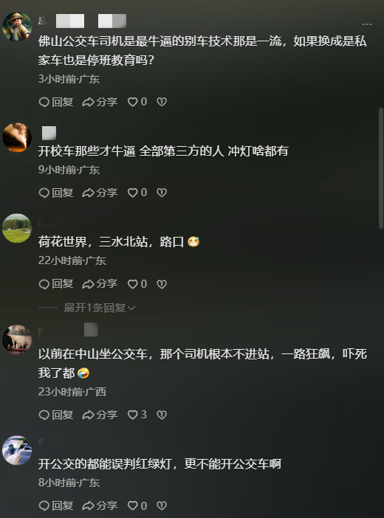Open the fisherman cartoon avatar profile
Image resolution: width=384 pixels, height=518 pixels.
17,27
